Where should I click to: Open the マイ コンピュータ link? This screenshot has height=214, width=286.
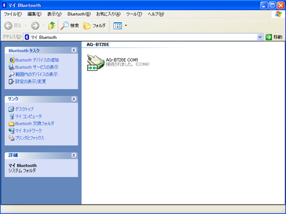point(28,116)
